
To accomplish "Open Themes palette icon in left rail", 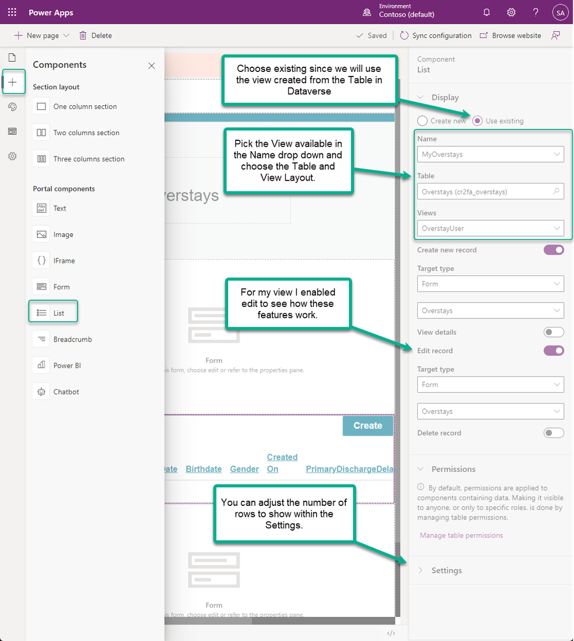I will 12,107.
